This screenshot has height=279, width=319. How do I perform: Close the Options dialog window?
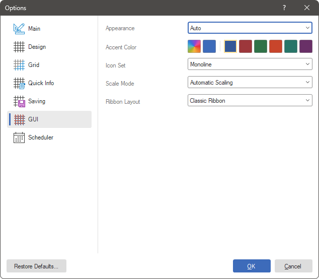307,8
